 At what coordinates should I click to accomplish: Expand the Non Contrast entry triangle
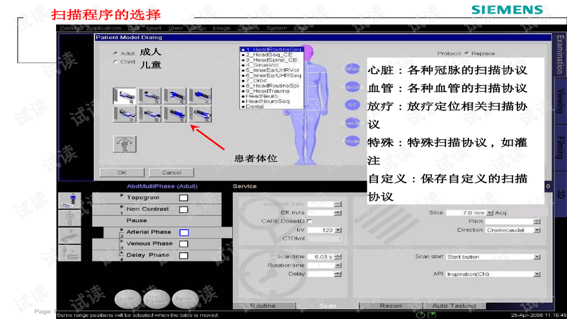(122, 207)
